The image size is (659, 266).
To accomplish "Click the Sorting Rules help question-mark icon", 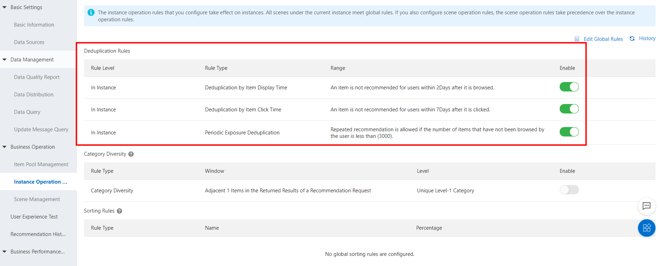I will click(119, 211).
